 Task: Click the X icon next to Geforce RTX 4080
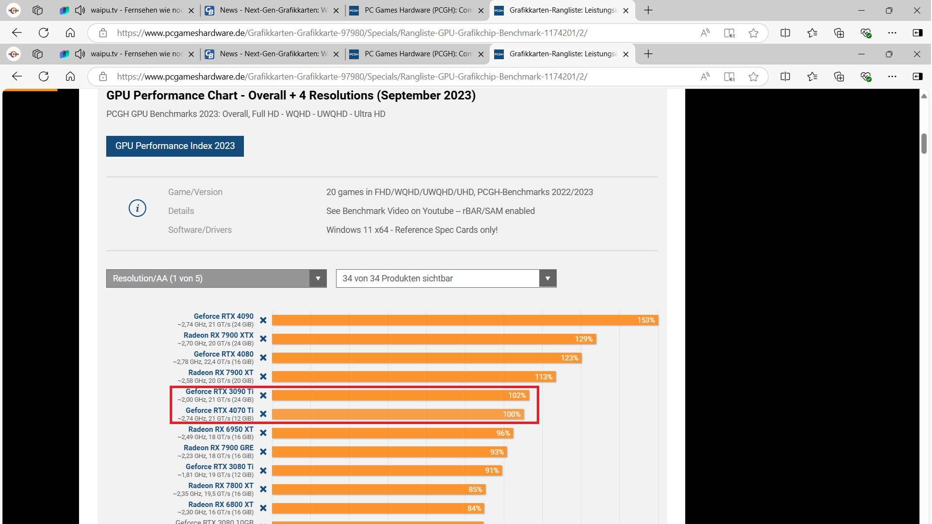pyautogui.click(x=263, y=358)
